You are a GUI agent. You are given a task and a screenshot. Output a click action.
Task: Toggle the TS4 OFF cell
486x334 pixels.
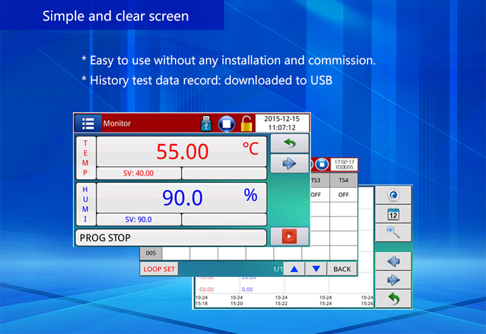pos(343,195)
